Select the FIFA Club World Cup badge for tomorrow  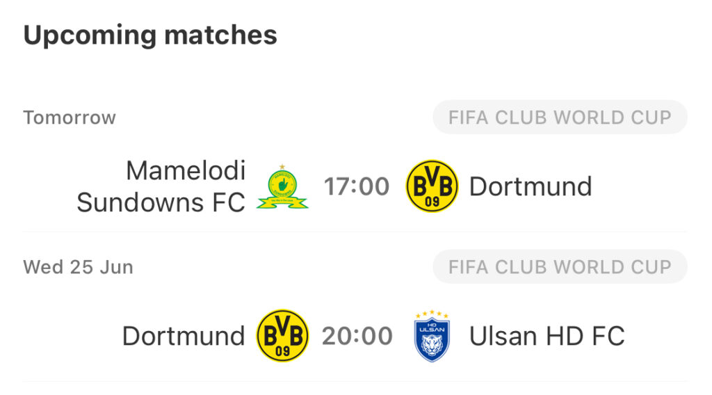(560, 117)
